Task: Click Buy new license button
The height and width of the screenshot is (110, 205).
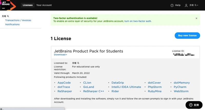Action: (x=187, y=35)
